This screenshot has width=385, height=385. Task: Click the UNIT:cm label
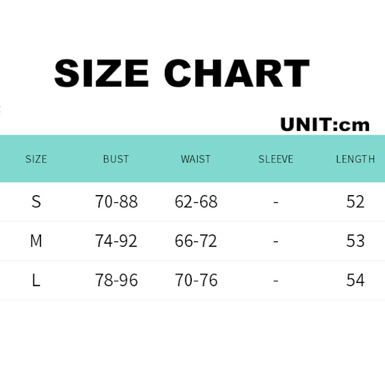(325, 124)
